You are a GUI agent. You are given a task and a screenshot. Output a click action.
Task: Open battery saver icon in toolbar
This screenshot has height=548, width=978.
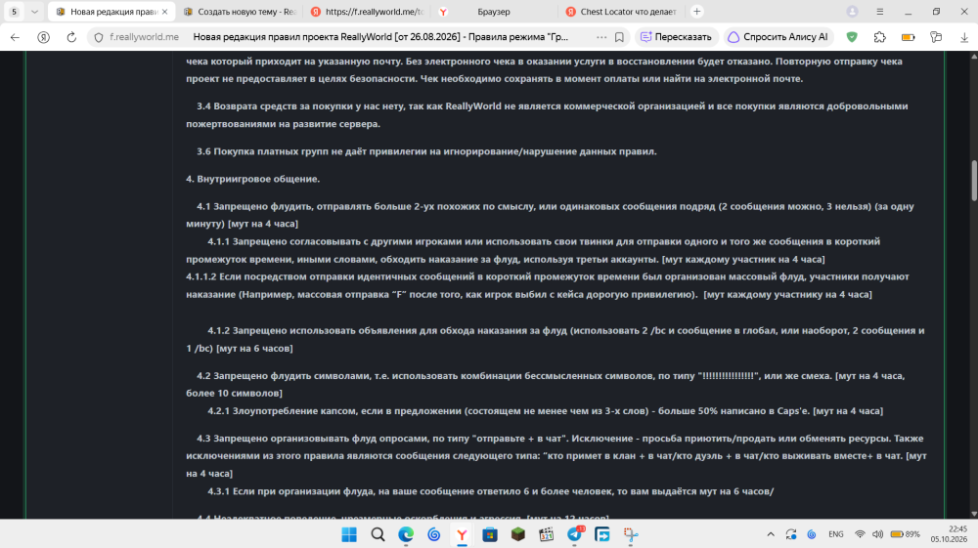[x=909, y=37]
